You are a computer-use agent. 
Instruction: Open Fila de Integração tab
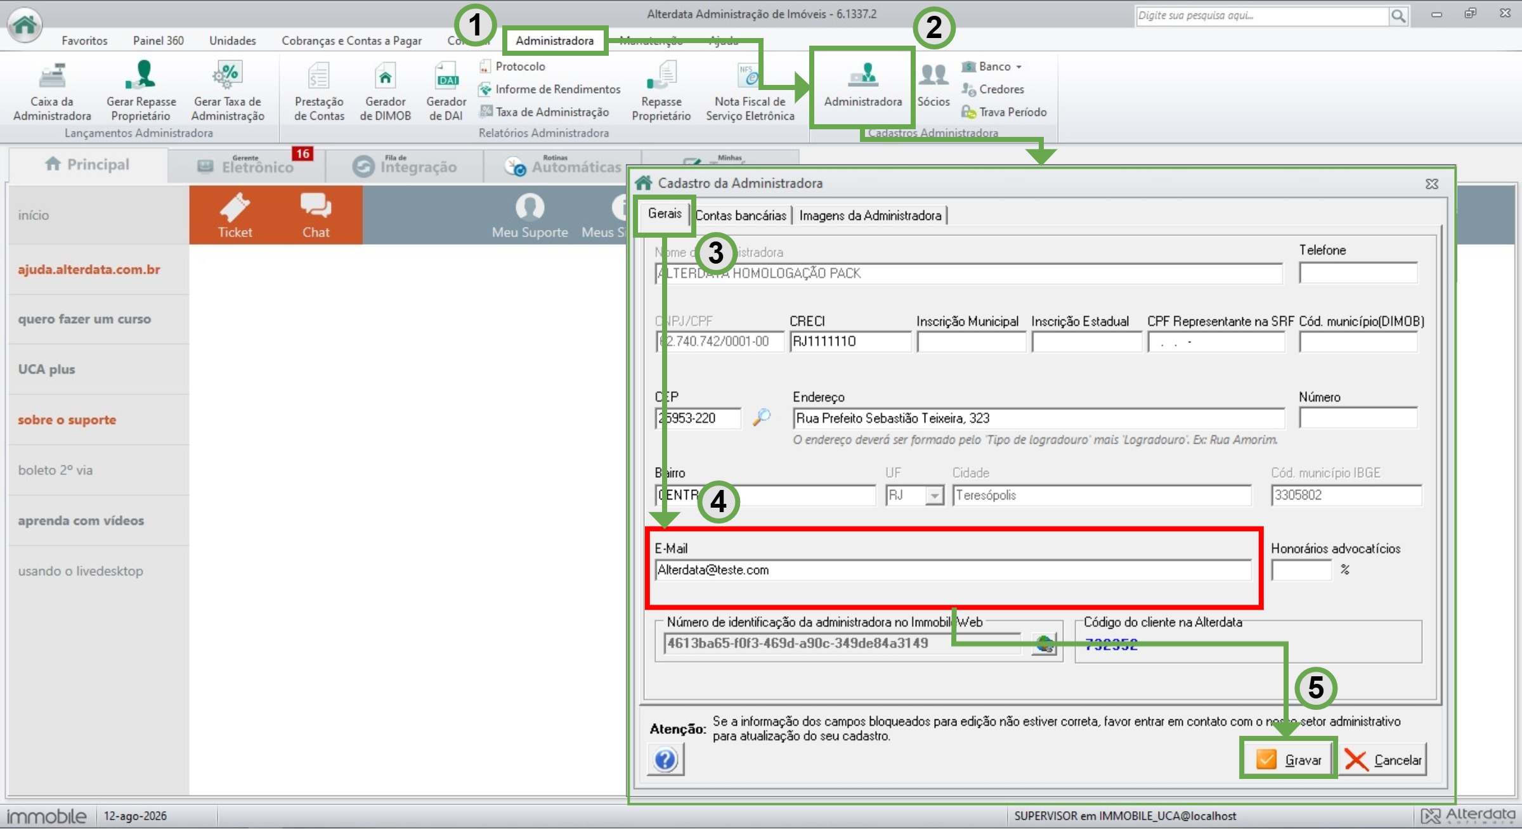[x=405, y=166]
